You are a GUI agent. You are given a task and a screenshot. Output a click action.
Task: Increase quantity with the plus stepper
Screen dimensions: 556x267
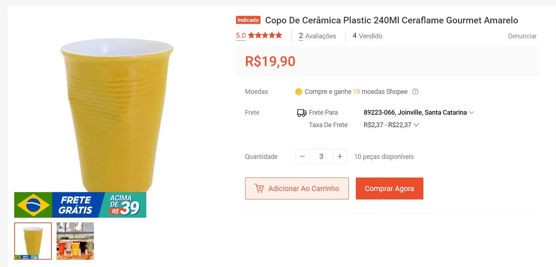click(x=340, y=156)
